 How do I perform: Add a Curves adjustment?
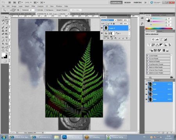coord(161,39)
